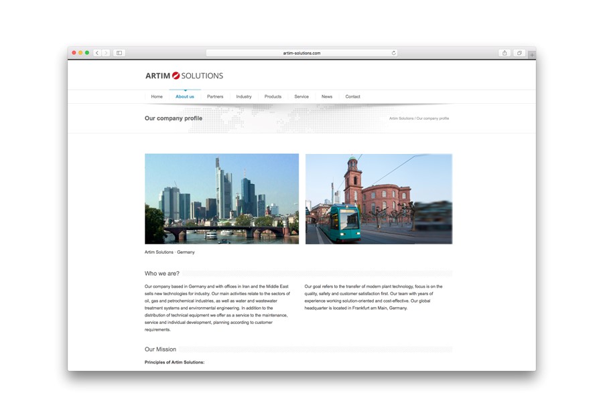The height and width of the screenshot is (417, 603).
Task: Toggle the Safari sidebar button
Action: tap(119, 53)
